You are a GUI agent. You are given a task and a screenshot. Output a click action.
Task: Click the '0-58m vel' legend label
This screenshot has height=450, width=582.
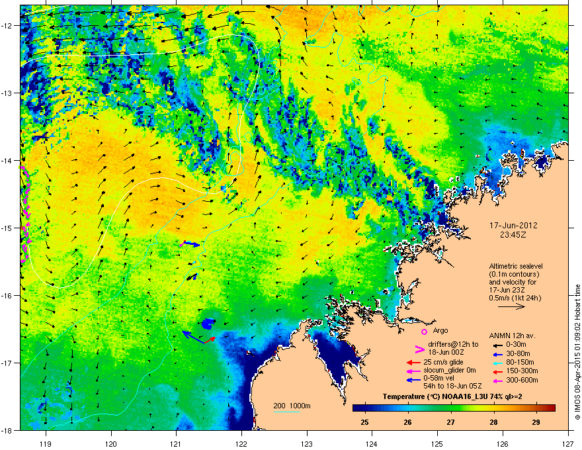(439, 379)
